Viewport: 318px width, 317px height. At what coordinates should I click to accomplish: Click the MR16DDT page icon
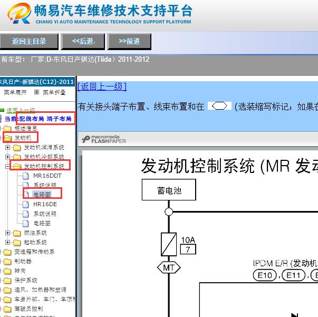click(26, 176)
